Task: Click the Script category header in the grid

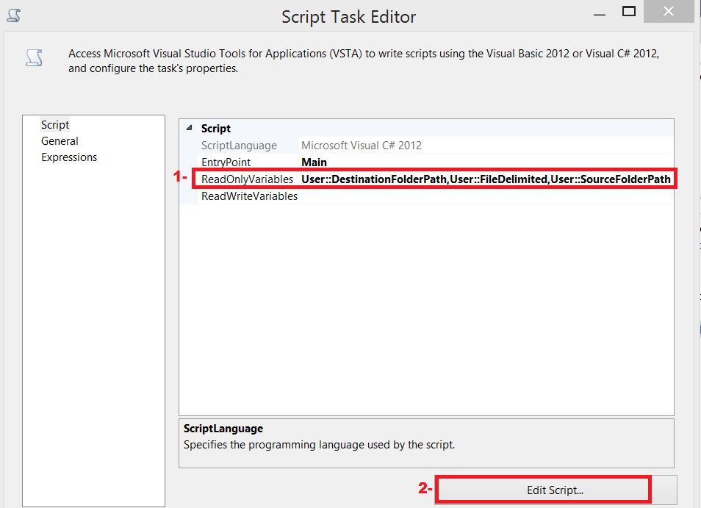Action: (217, 128)
